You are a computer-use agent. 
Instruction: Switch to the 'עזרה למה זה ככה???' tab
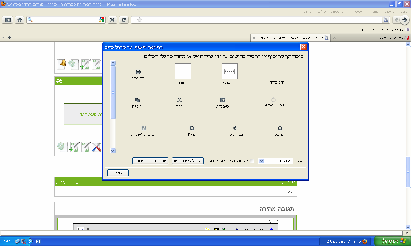click(x=291, y=38)
